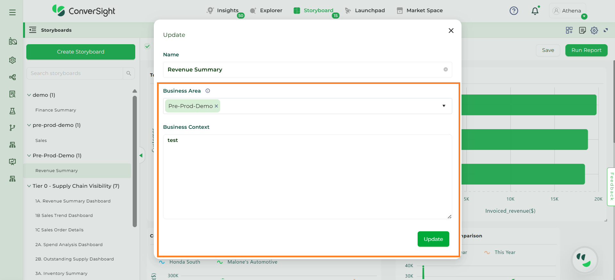Clear the Name field with the clear icon
This screenshot has width=615, height=280.
tap(445, 70)
